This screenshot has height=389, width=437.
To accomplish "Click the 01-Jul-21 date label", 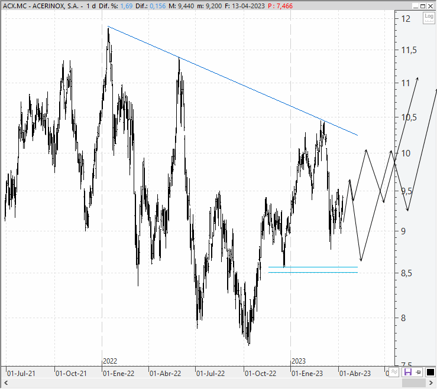I will (x=21, y=373).
